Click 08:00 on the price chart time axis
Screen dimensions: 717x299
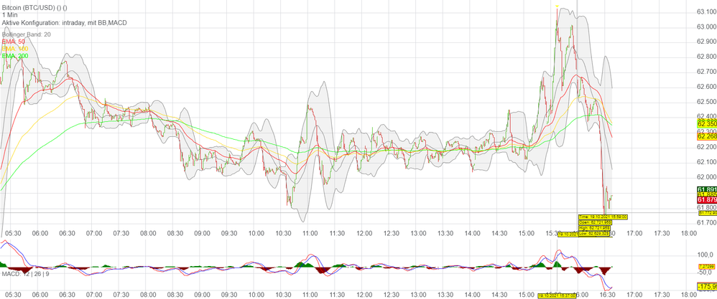tap(148, 233)
